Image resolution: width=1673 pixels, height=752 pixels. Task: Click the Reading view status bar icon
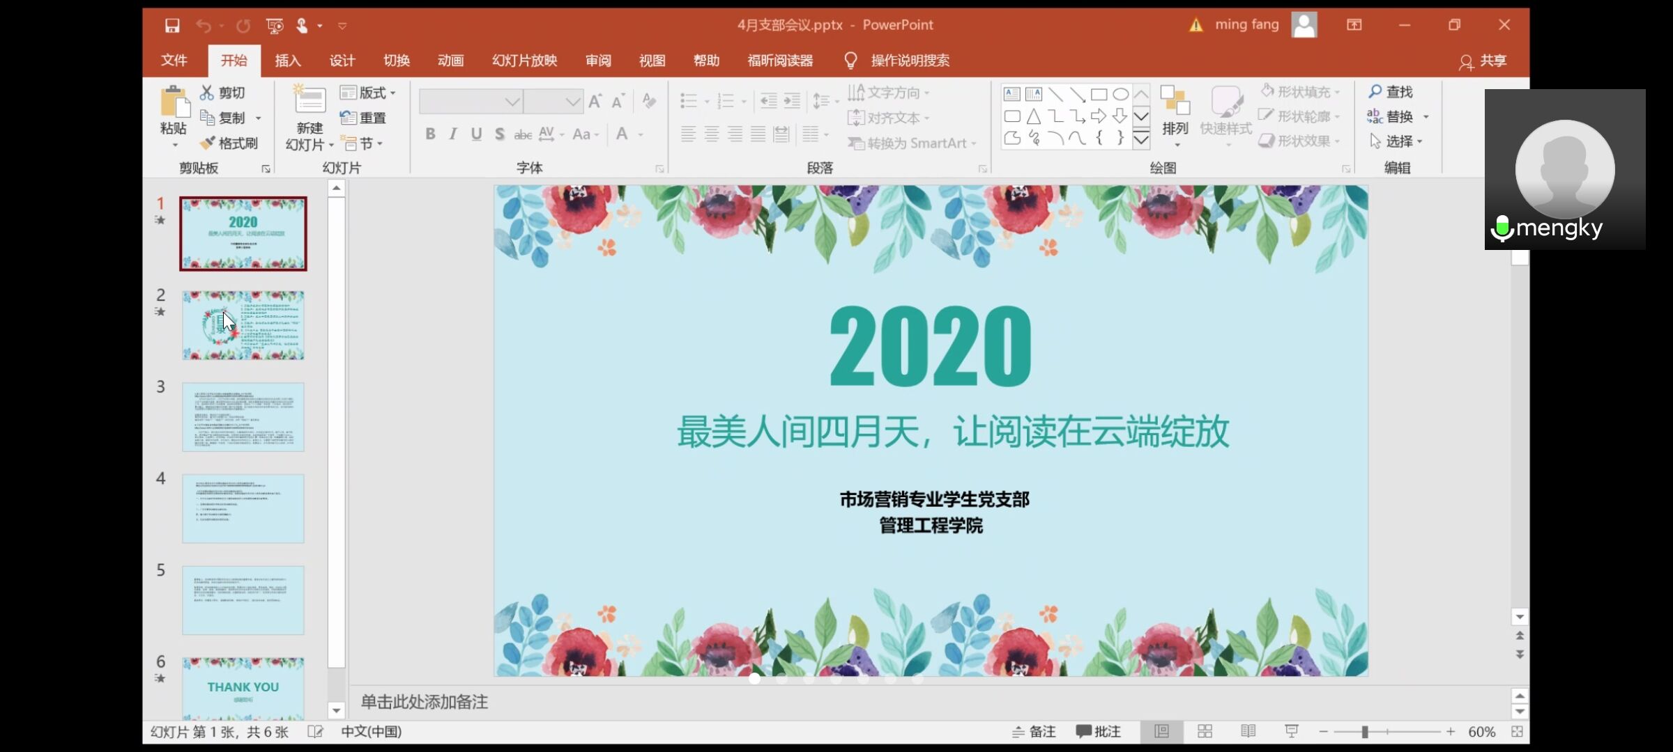pos(1248,731)
